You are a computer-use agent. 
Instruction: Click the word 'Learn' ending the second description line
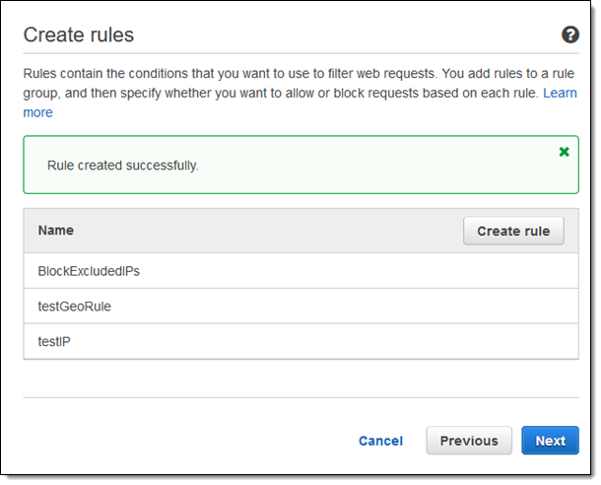tap(560, 93)
